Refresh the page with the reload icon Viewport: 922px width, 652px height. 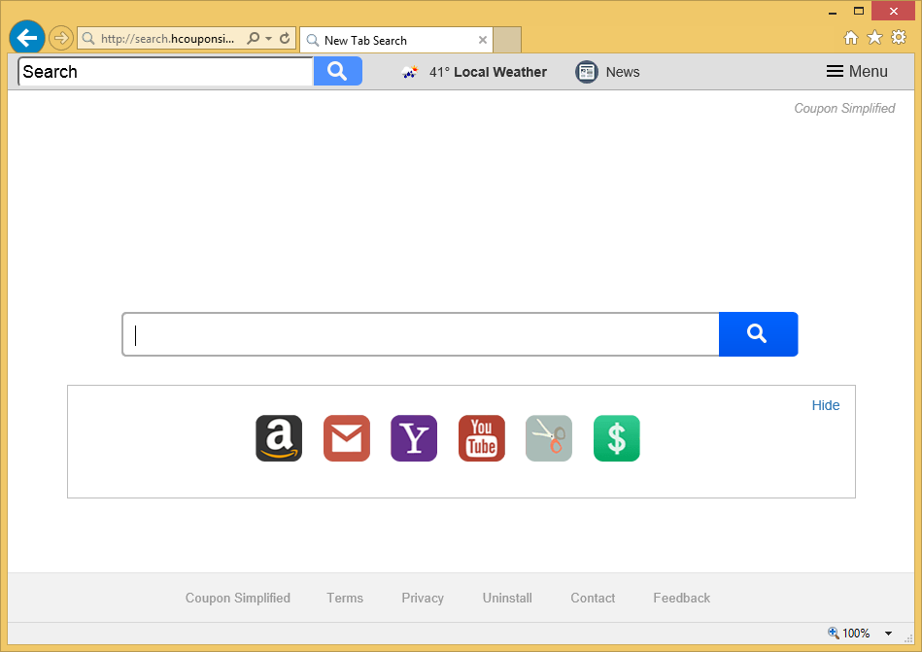pyautogui.click(x=286, y=38)
